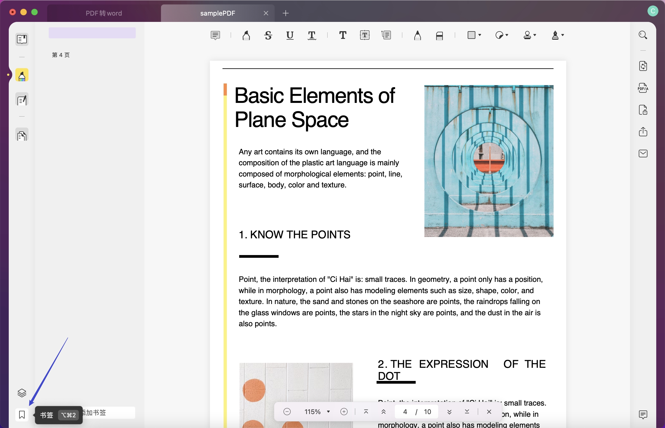Select the Text Callout tool
This screenshot has height=428, width=665.
tap(387, 35)
